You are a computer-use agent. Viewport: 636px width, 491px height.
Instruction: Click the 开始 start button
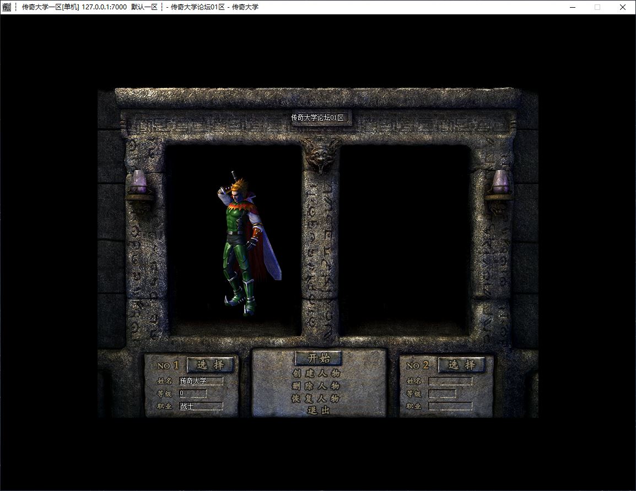[x=319, y=358]
